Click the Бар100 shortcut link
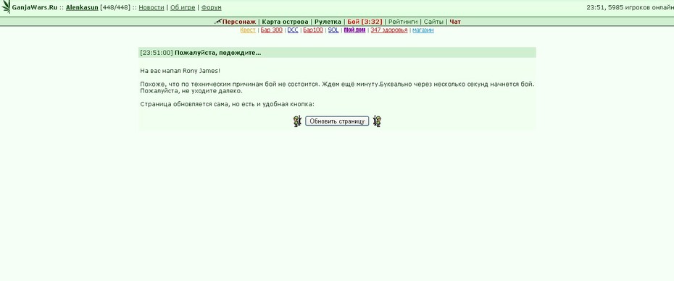 pyautogui.click(x=313, y=30)
